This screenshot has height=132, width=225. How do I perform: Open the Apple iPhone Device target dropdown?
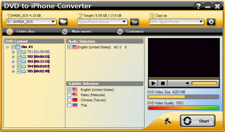click(x=102, y=22)
